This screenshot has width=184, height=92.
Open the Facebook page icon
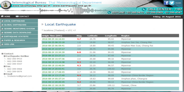pyautogui.click(x=166, y=3)
